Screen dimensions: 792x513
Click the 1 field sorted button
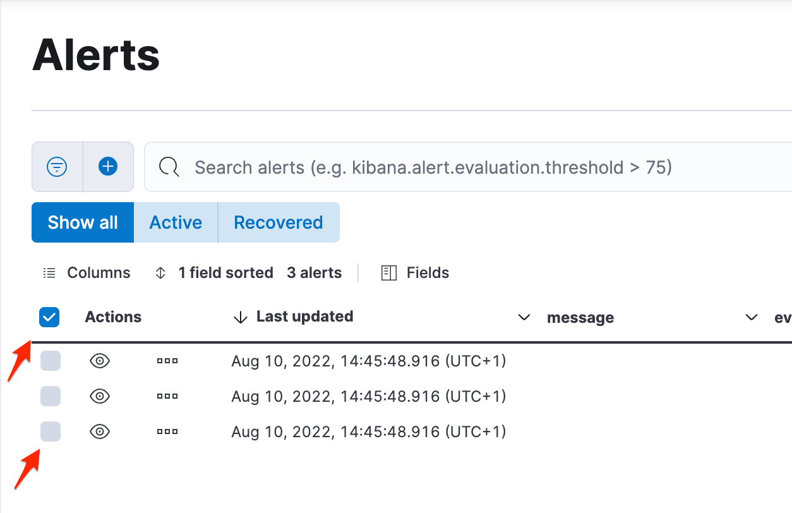(x=225, y=272)
